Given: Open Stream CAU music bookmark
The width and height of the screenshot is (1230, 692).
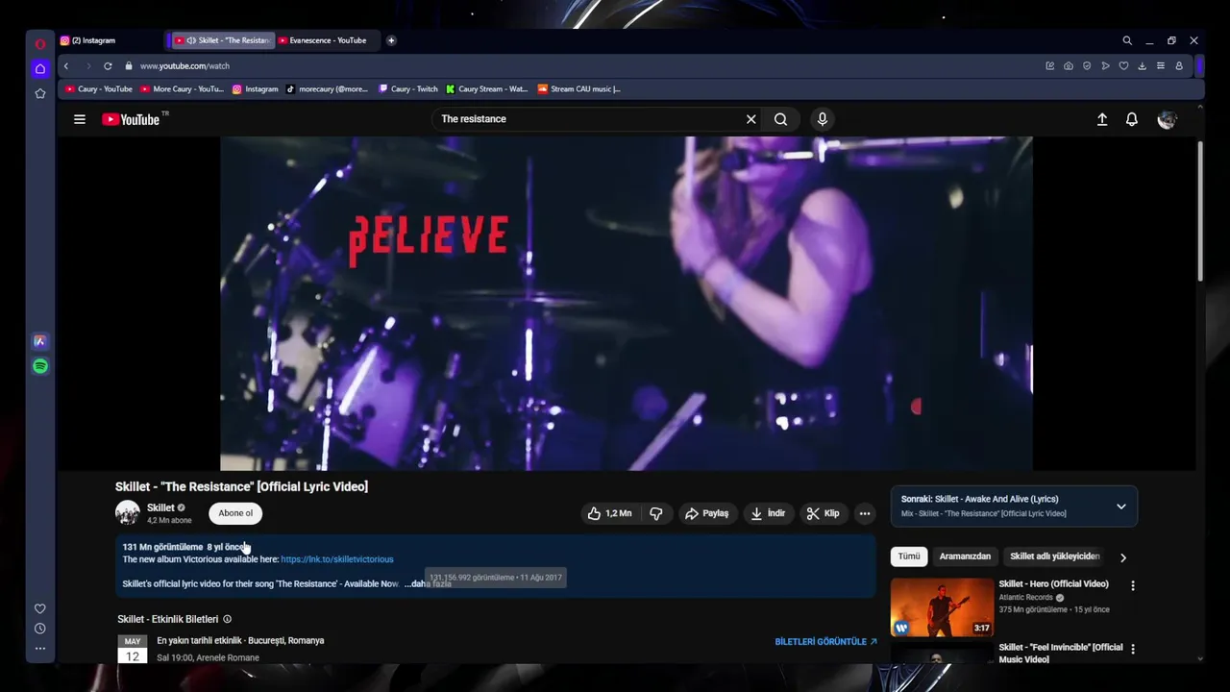Looking at the screenshot, I should (578, 89).
